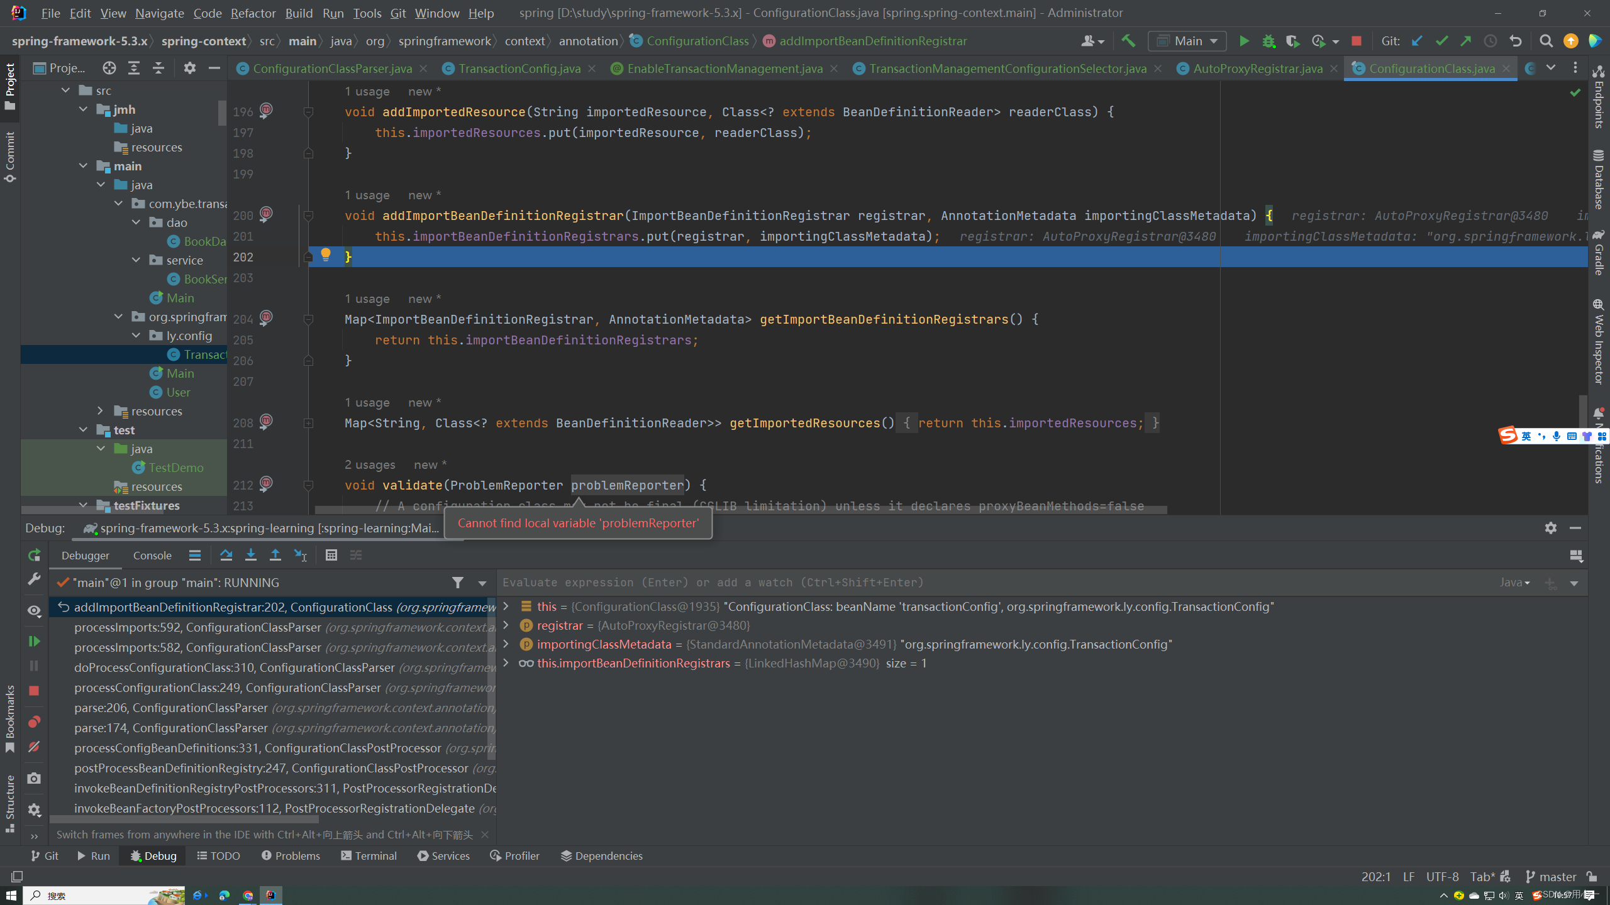The width and height of the screenshot is (1610, 905).
Task: Switch to Console tab in debugger
Action: [x=152, y=556]
